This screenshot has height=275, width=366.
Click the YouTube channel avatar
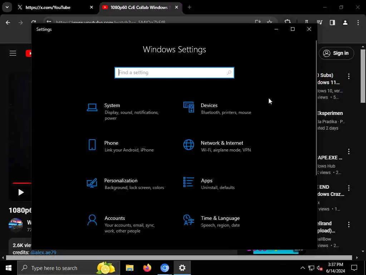tap(16, 225)
